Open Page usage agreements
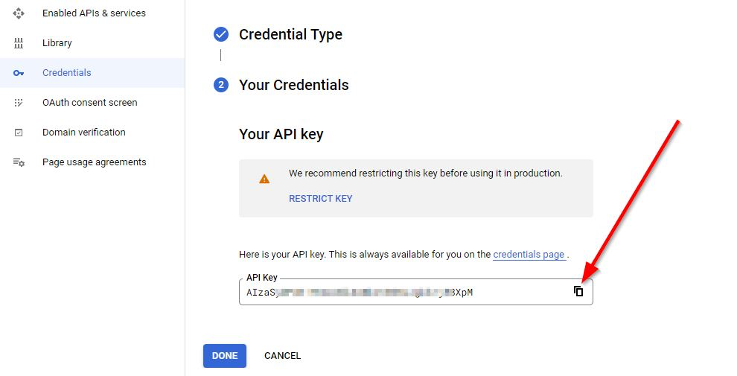Viewport: 737px width, 376px height. 94,162
